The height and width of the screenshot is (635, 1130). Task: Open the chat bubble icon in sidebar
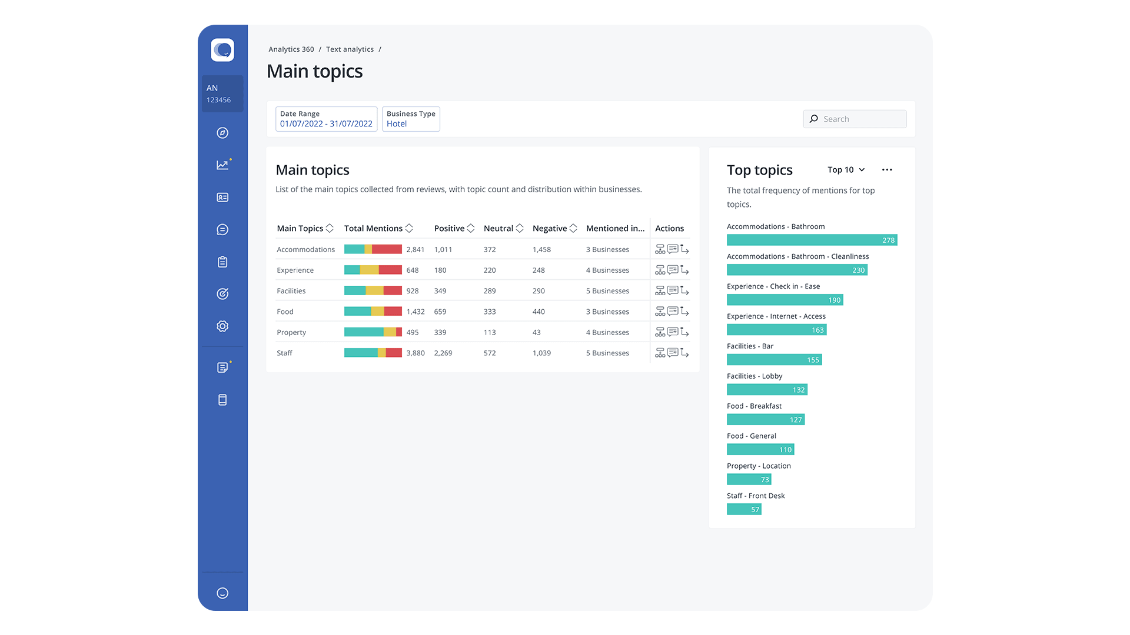[222, 230]
